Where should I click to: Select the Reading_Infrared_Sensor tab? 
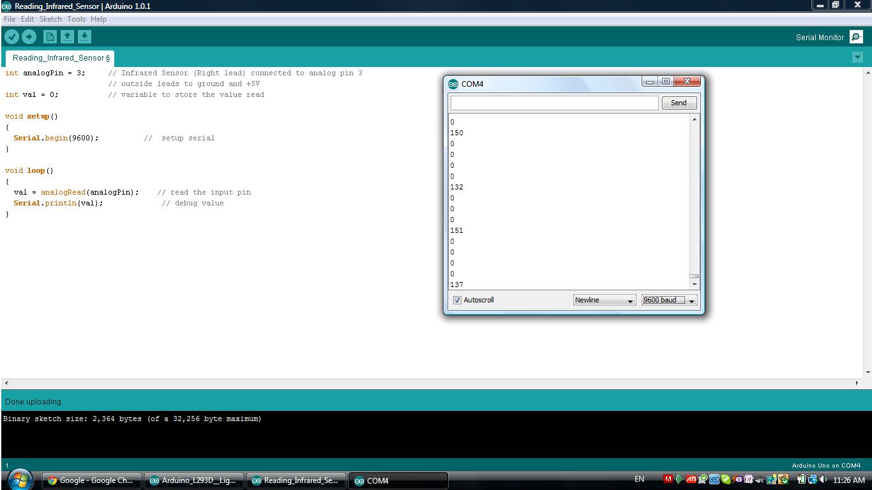pos(60,58)
